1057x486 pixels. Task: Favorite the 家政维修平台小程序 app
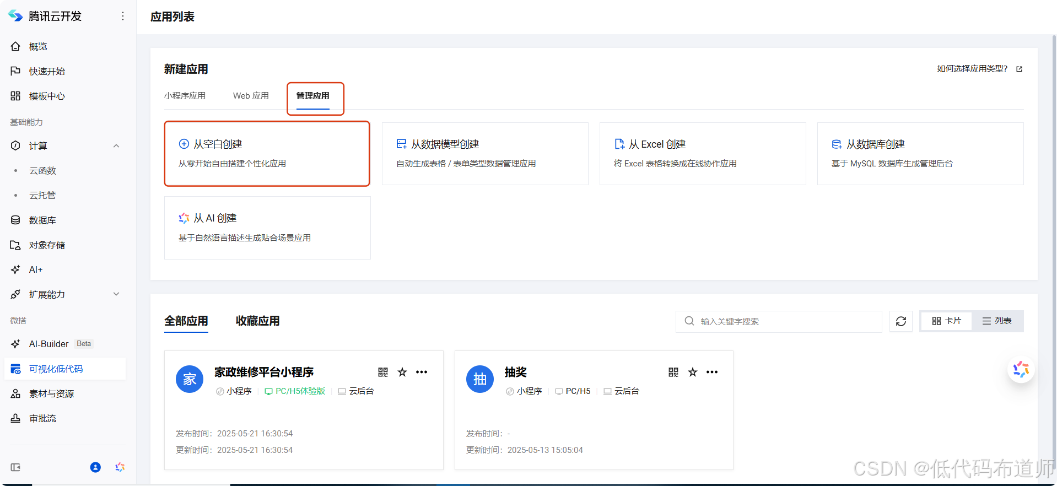[402, 372]
